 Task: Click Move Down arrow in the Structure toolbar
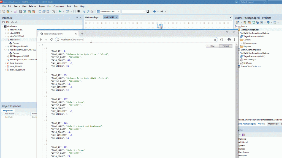16,22
